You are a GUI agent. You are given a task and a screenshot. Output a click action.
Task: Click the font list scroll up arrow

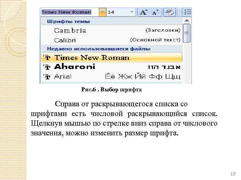click(186, 20)
